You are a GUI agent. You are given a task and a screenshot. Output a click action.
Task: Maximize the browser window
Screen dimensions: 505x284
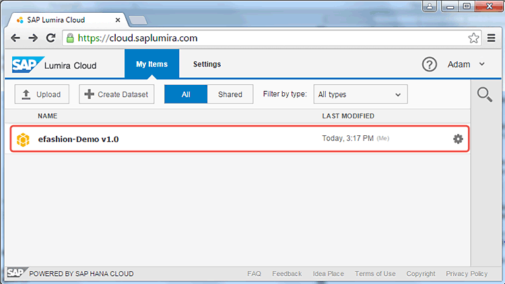coord(467,7)
